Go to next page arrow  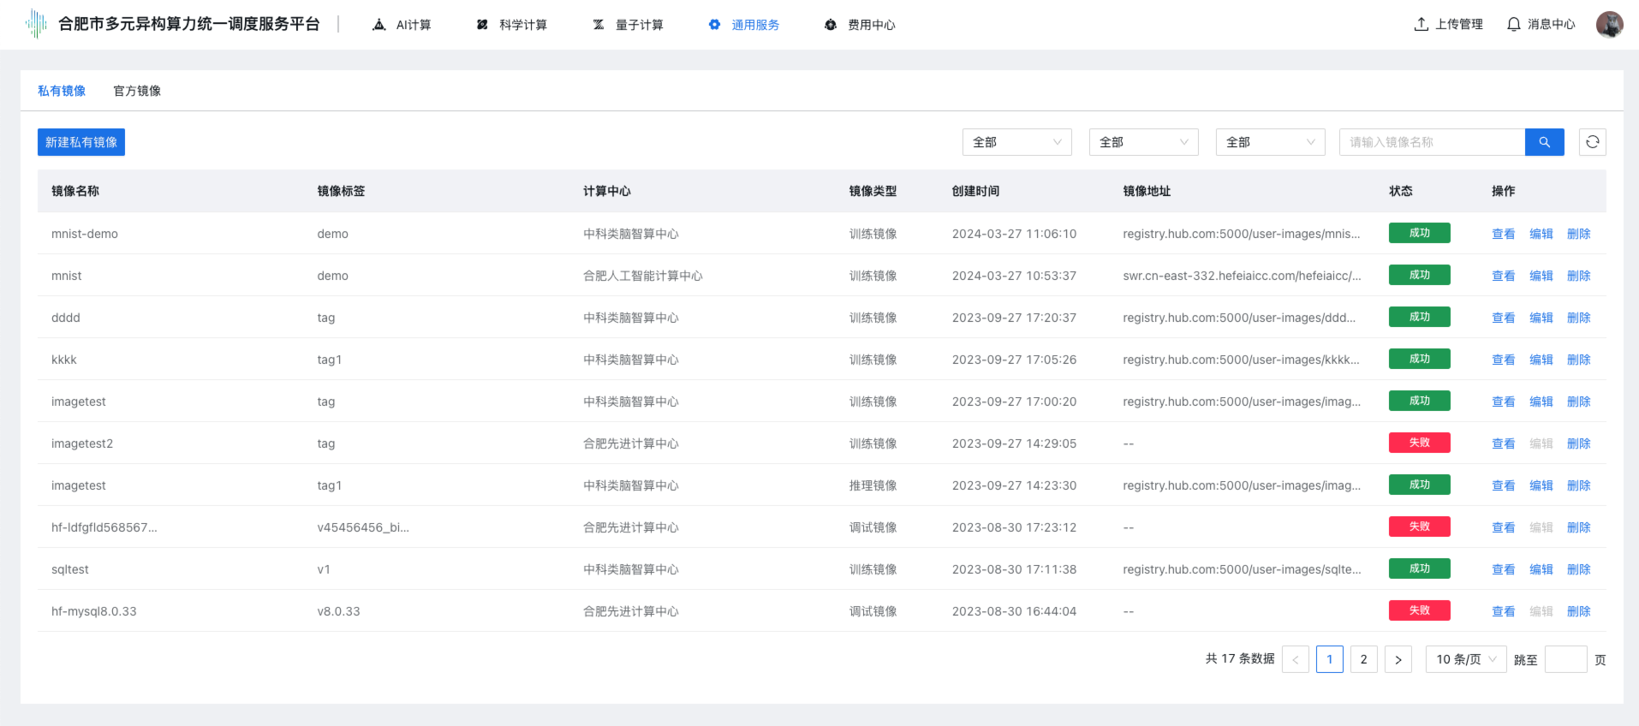[1398, 659]
